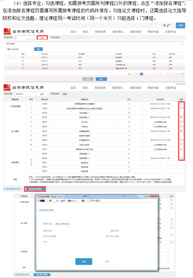Click the 请输入课程代码 input field
The image size is (193, 278).
(x=74, y=224)
